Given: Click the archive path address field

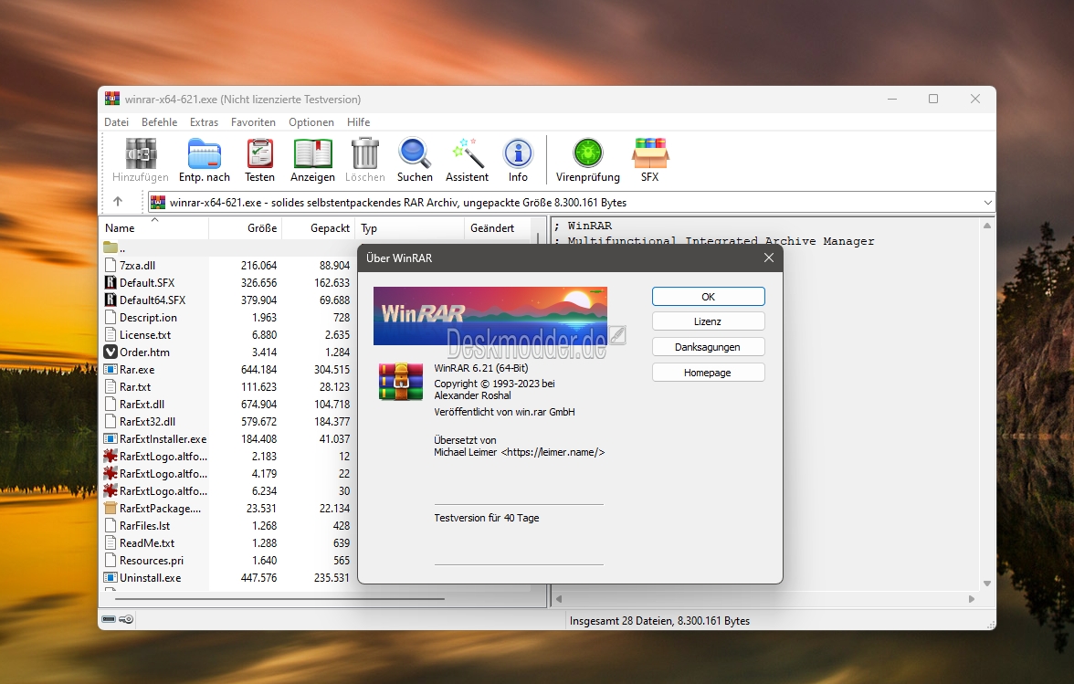Looking at the screenshot, I should coord(572,203).
